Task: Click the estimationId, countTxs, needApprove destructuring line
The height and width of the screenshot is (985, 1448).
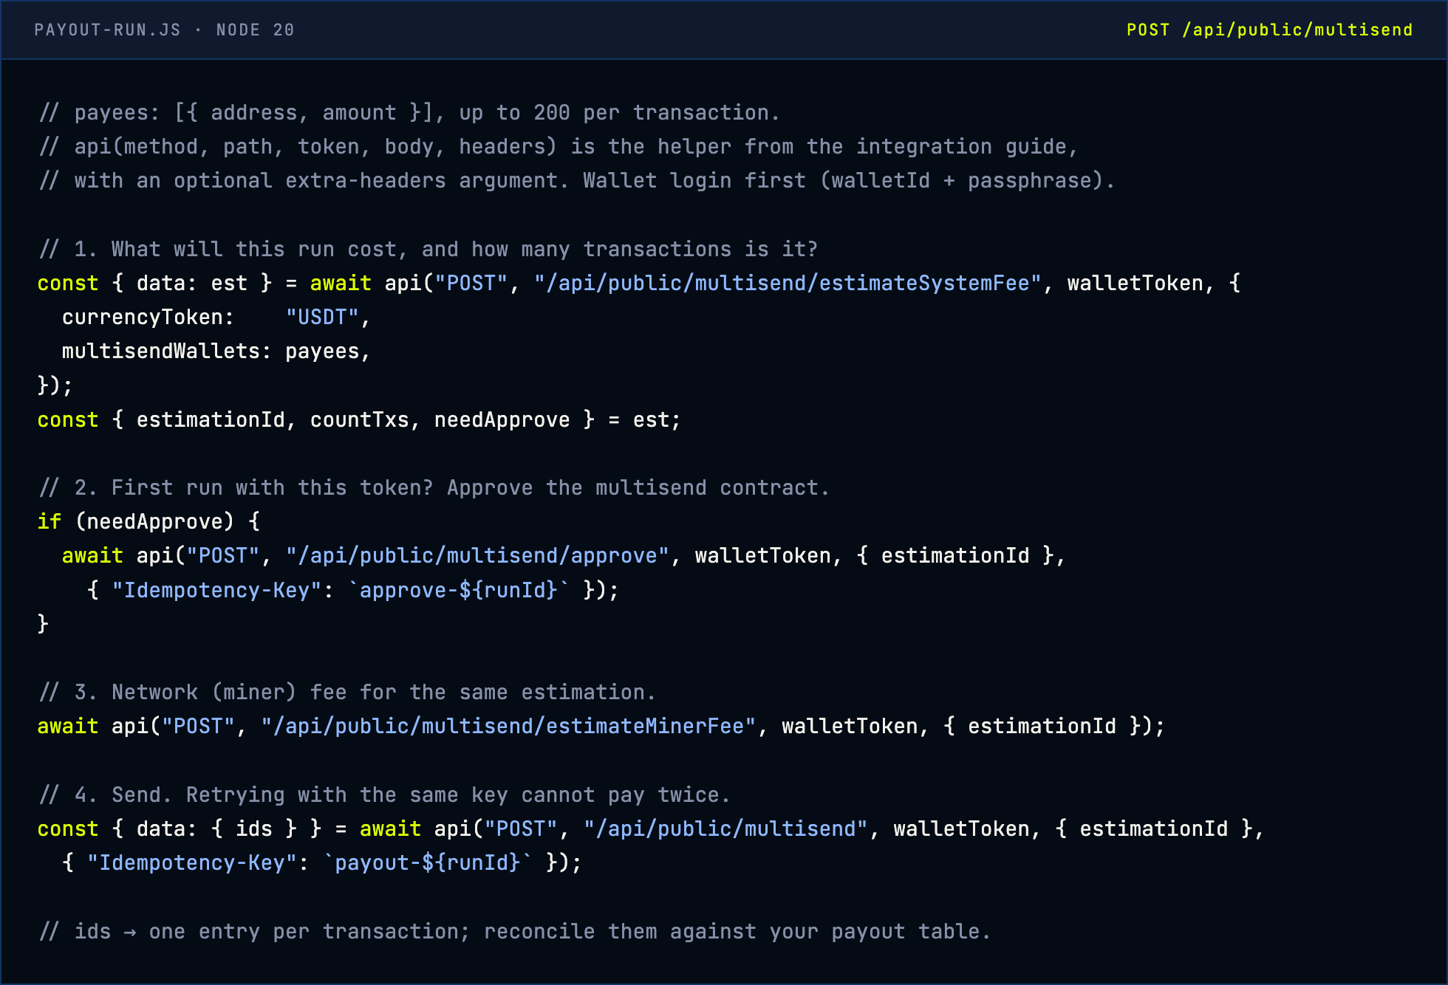Action: [x=359, y=420]
